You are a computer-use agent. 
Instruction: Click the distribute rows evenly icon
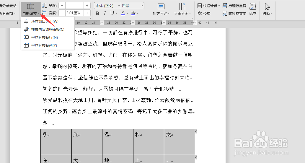click(26, 37)
